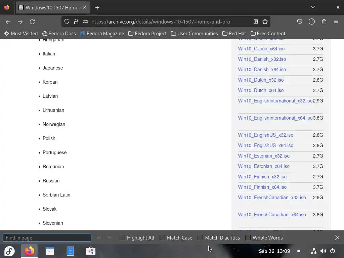Select the Windows 10 1507 Home tab
The image size is (344, 258).
pyautogui.click(x=53, y=8)
